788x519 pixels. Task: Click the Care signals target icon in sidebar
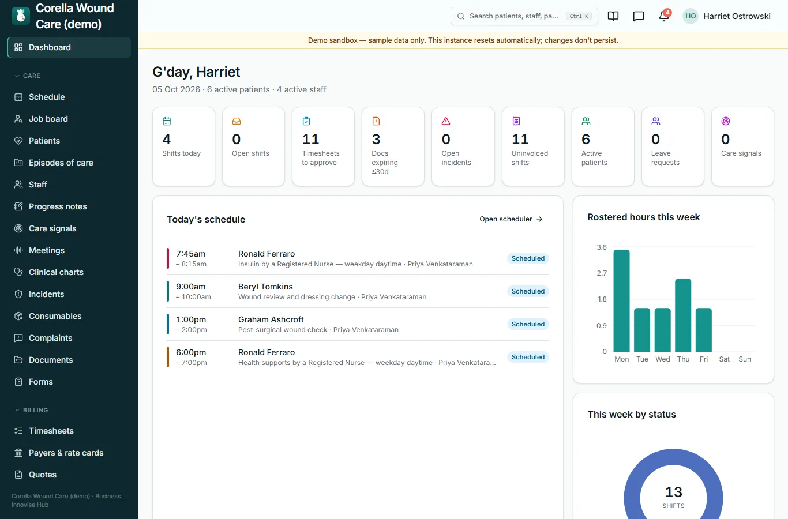[x=18, y=228]
